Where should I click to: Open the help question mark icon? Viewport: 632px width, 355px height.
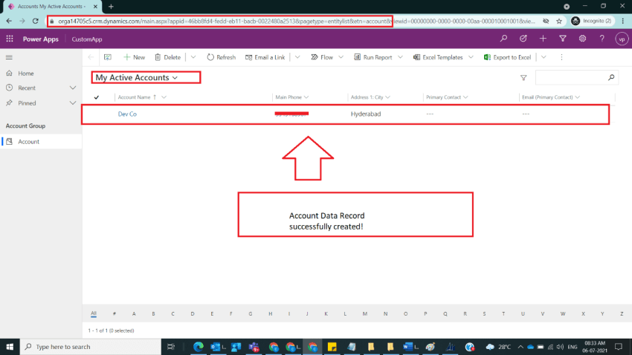(x=602, y=39)
